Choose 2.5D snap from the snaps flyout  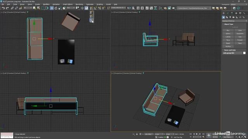pyautogui.click(x=91, y=16)
